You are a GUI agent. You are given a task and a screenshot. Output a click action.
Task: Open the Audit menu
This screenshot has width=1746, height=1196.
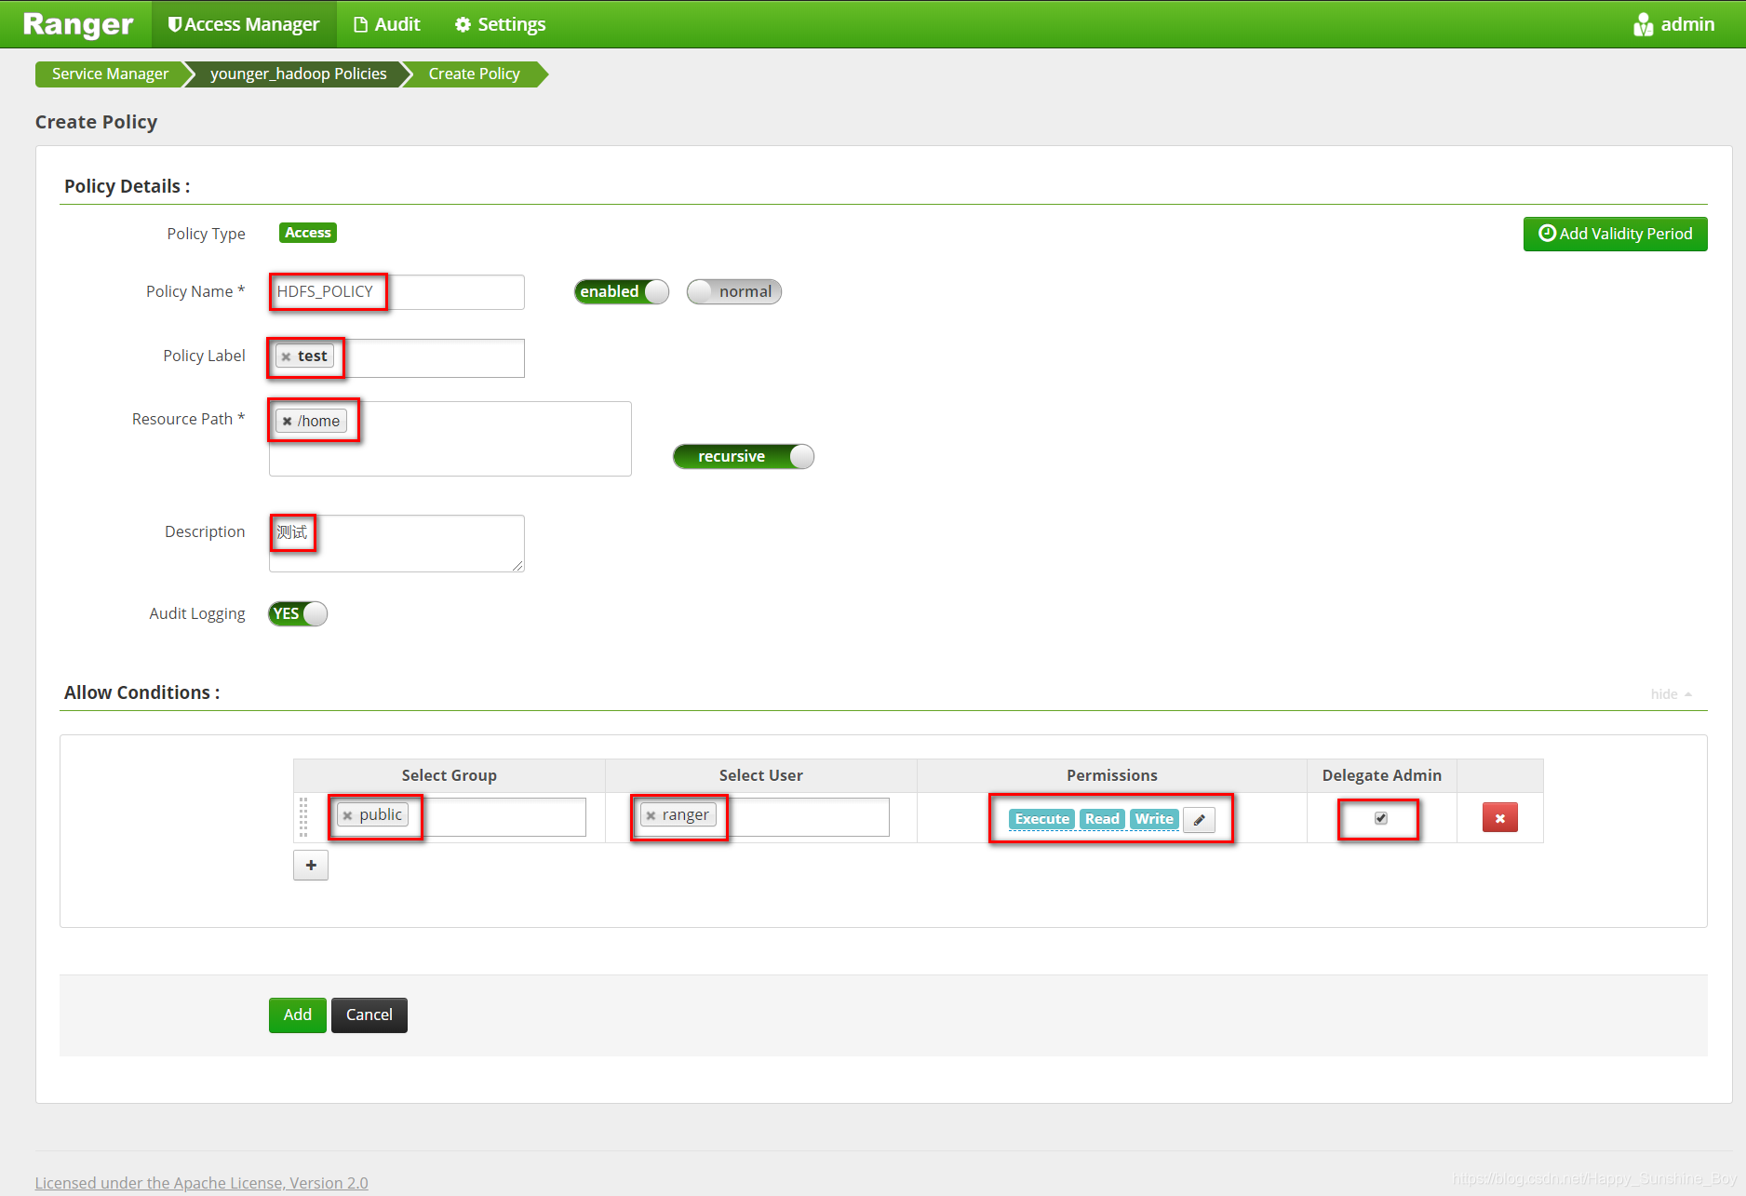pos(387,23)
